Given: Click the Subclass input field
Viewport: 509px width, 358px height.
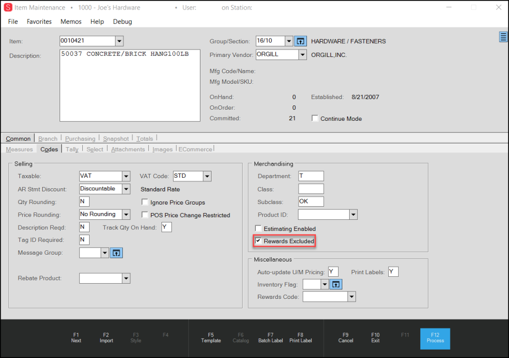Looking at the screenshot, I should [311, 201].
